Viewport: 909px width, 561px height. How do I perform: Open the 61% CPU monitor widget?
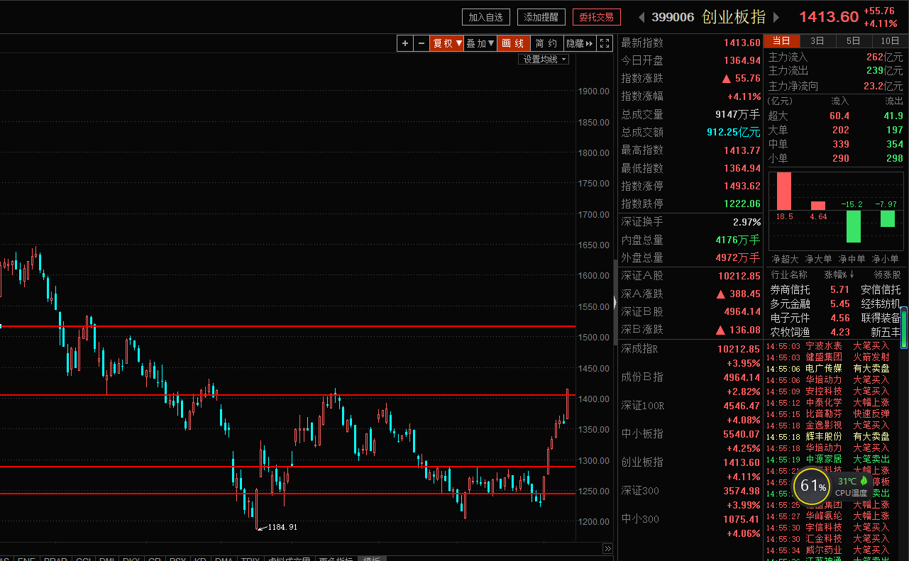tap(812, 487)
